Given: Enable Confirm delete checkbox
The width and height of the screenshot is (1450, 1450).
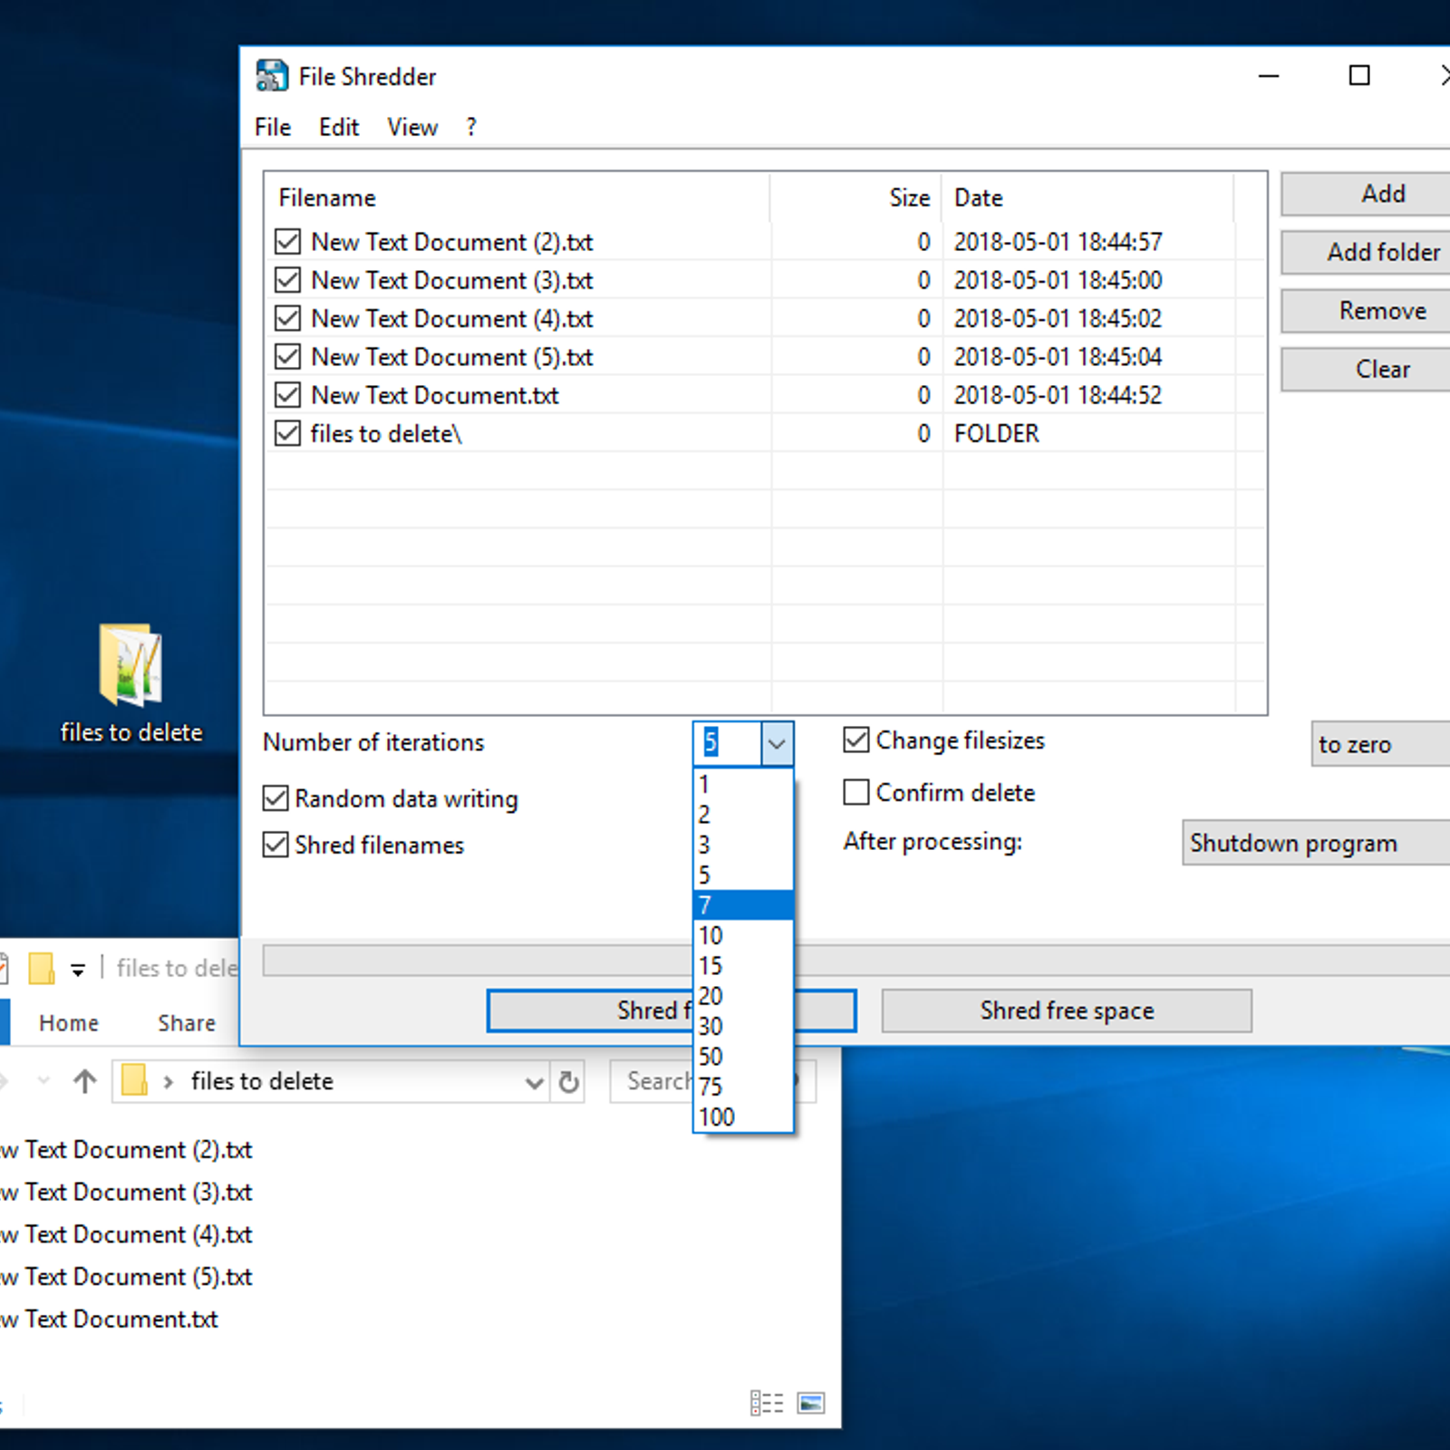Looking at the screenshot, I should coord(856,792).
